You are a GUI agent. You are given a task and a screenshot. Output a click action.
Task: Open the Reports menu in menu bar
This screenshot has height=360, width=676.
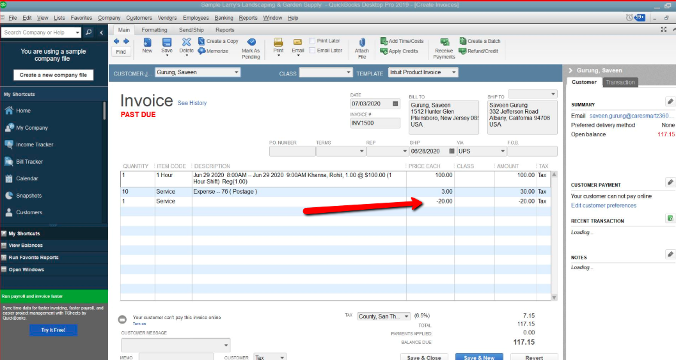tap(248, 18)
